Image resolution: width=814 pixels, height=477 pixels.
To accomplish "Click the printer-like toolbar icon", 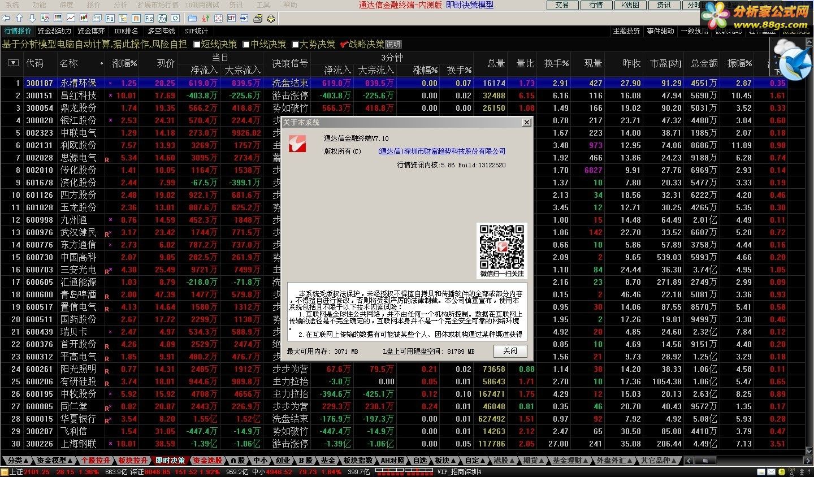I will pos(258,19).
